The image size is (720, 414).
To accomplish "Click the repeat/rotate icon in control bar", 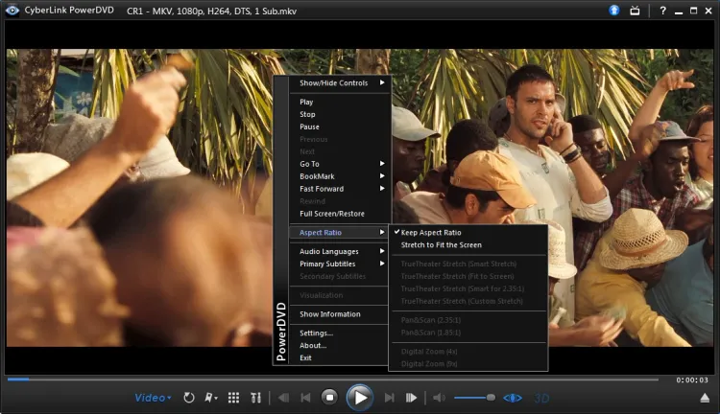I will tap(189, 398).
